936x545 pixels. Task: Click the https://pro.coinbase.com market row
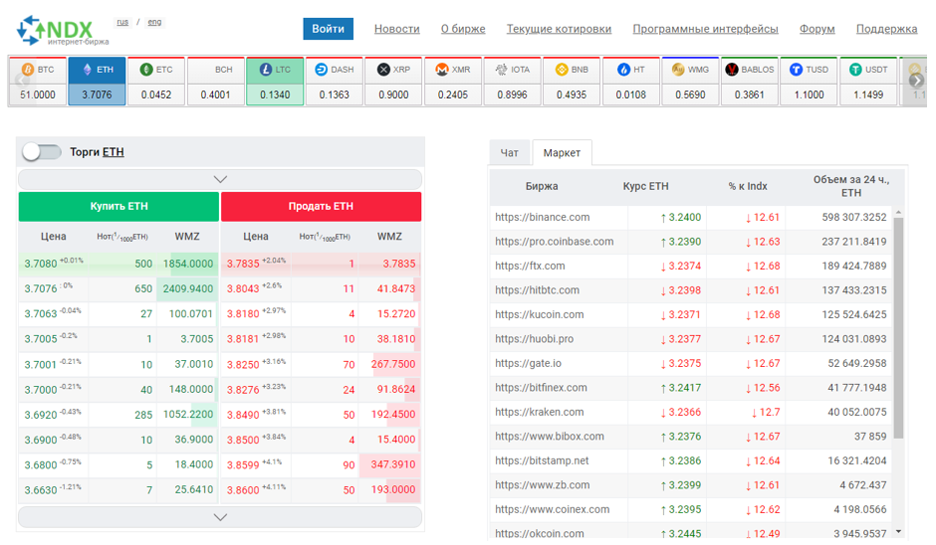pyautogui.click(x=691, y=242)
